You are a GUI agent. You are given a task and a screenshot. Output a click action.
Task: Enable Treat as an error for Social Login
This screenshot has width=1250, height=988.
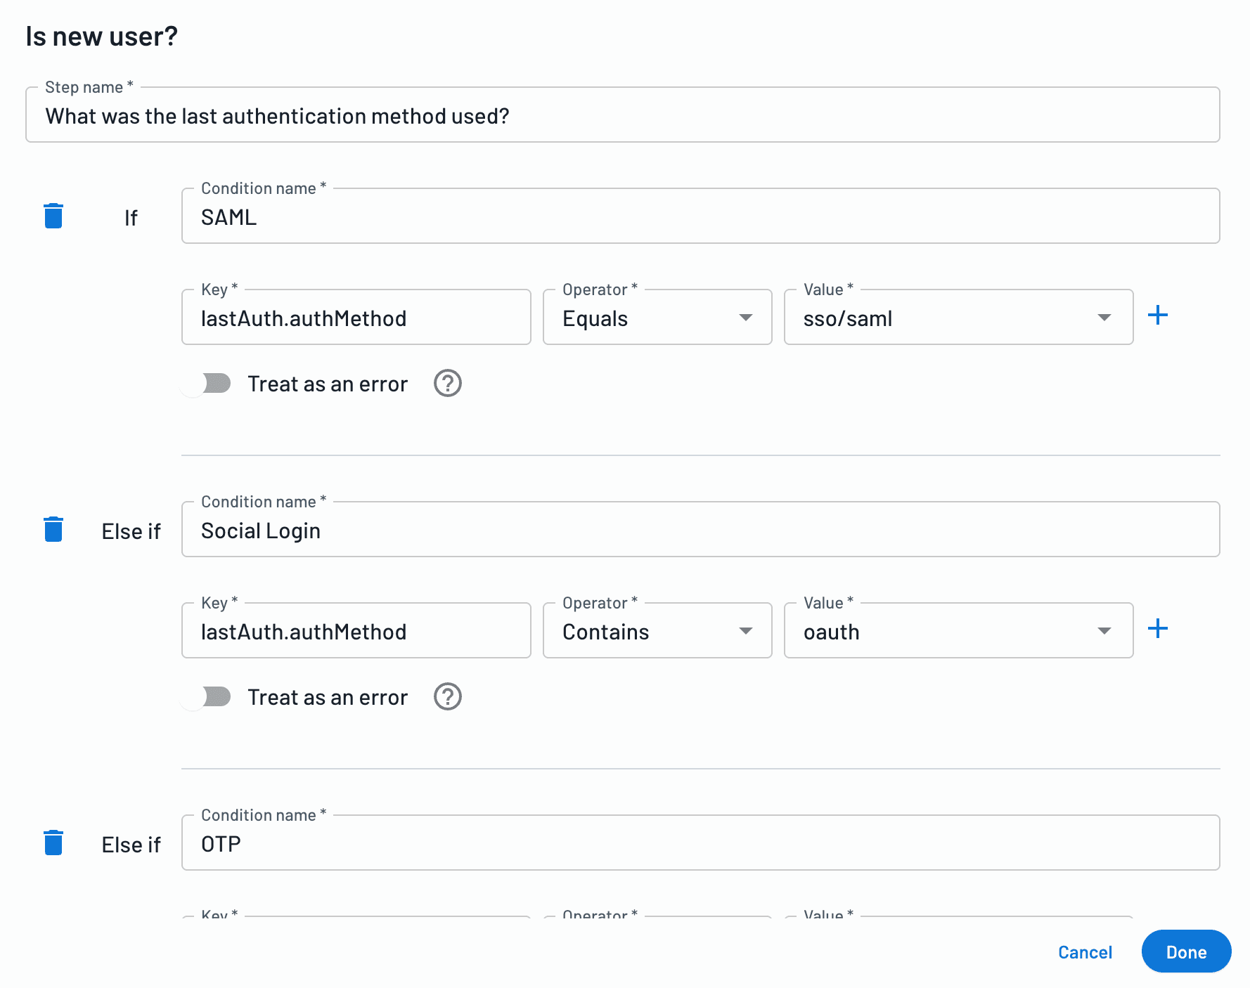(212, 696)
